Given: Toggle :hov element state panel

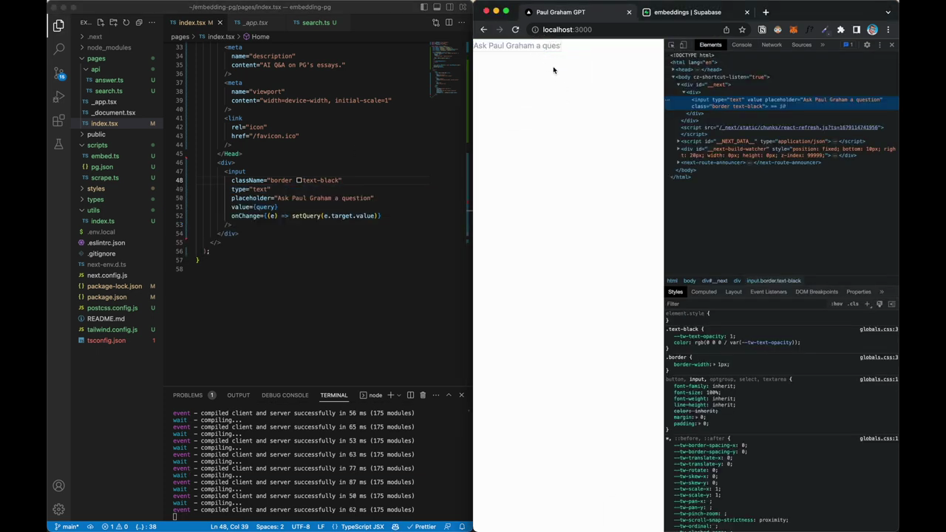Looking at the screenshot, I should (837, 304).
